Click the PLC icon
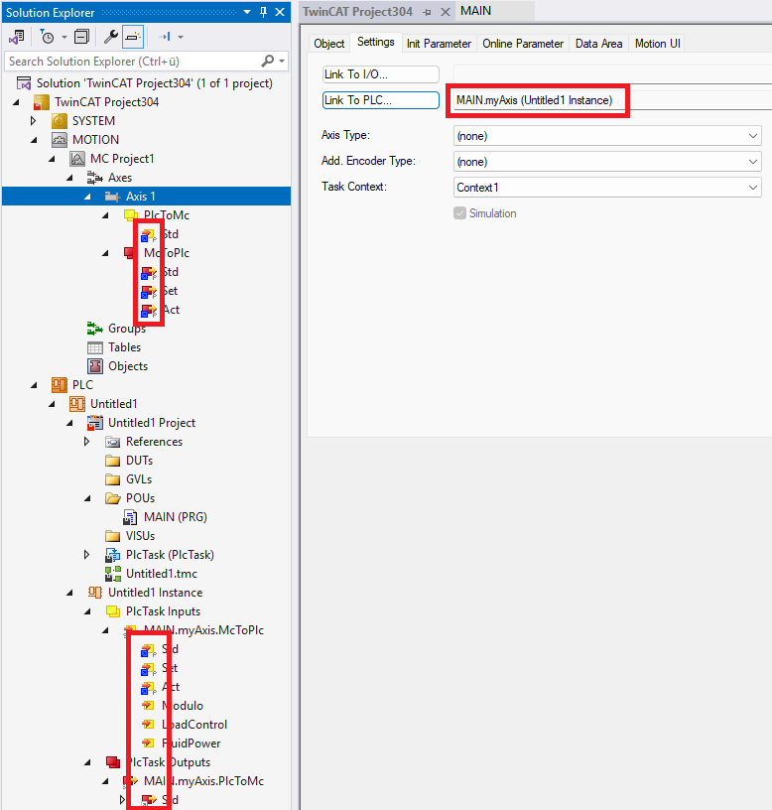 tap(60, 385)
